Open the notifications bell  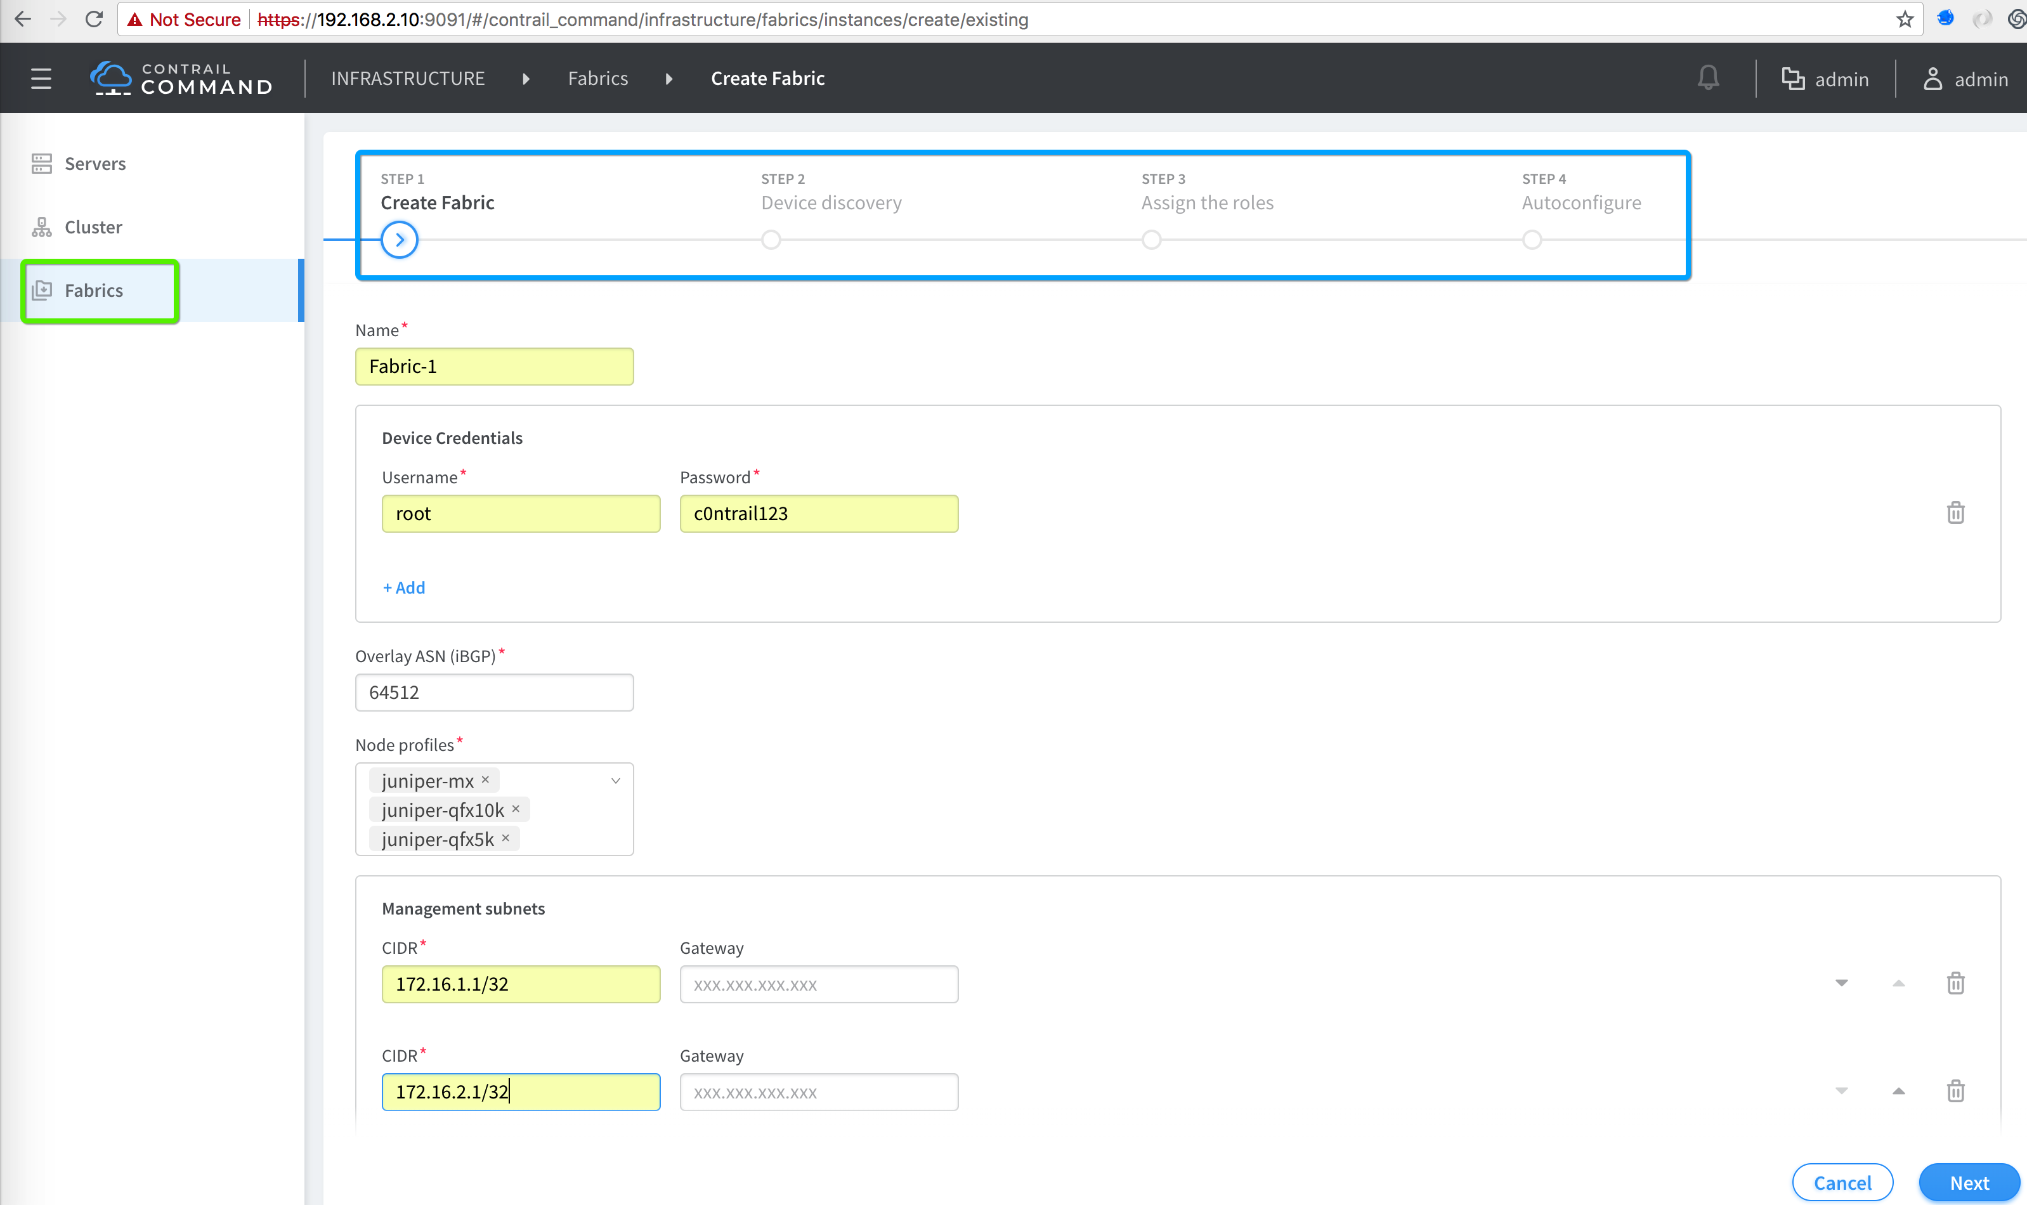tap(1708, 78)
